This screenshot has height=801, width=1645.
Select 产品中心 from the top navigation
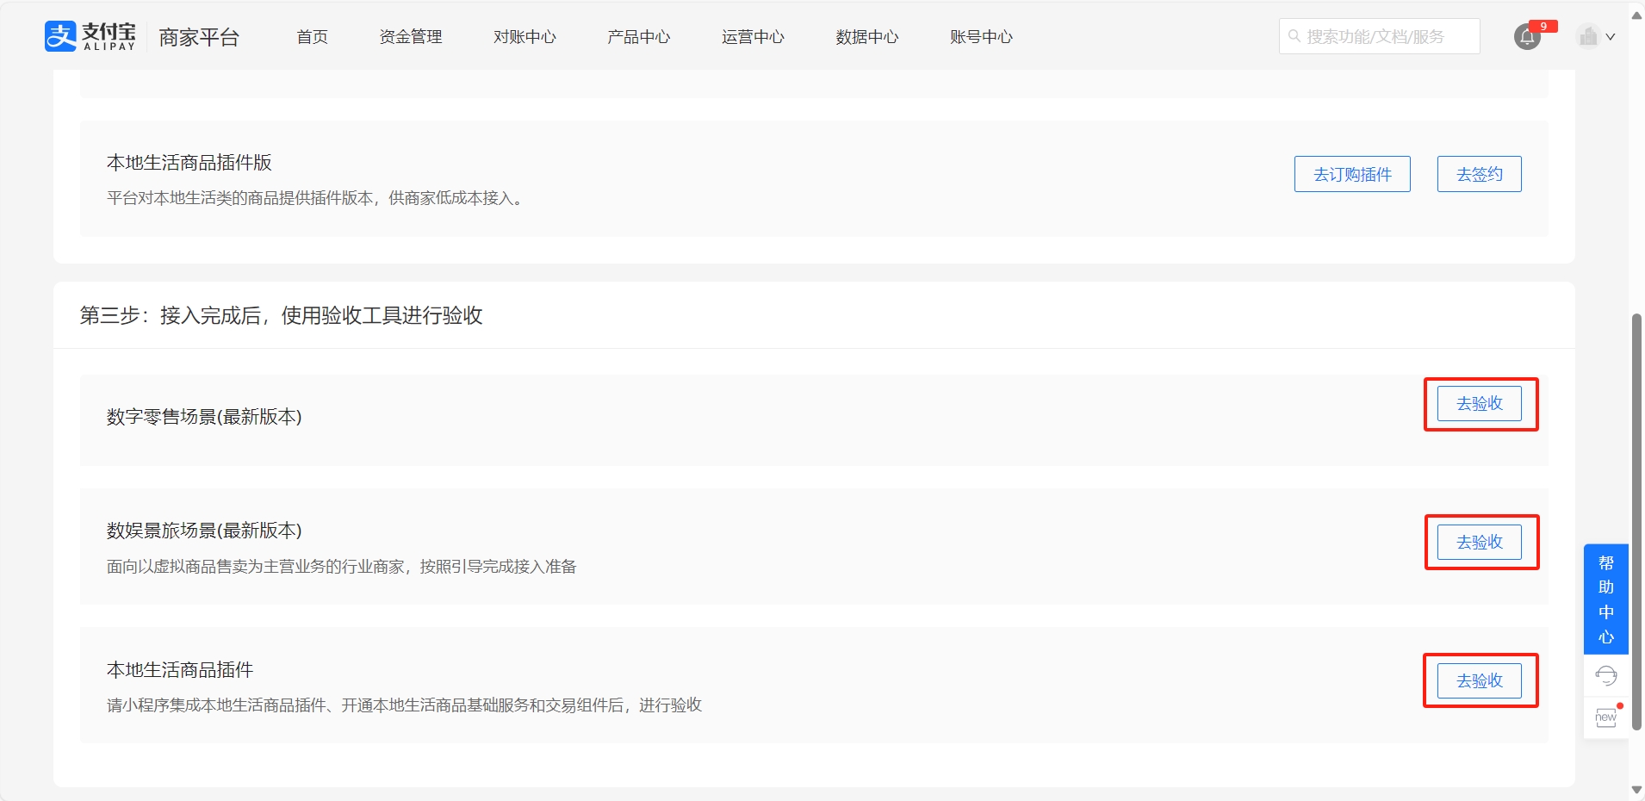coord(638,37)
